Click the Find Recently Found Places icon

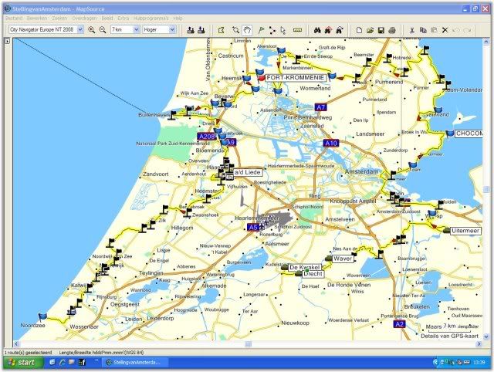340,30
